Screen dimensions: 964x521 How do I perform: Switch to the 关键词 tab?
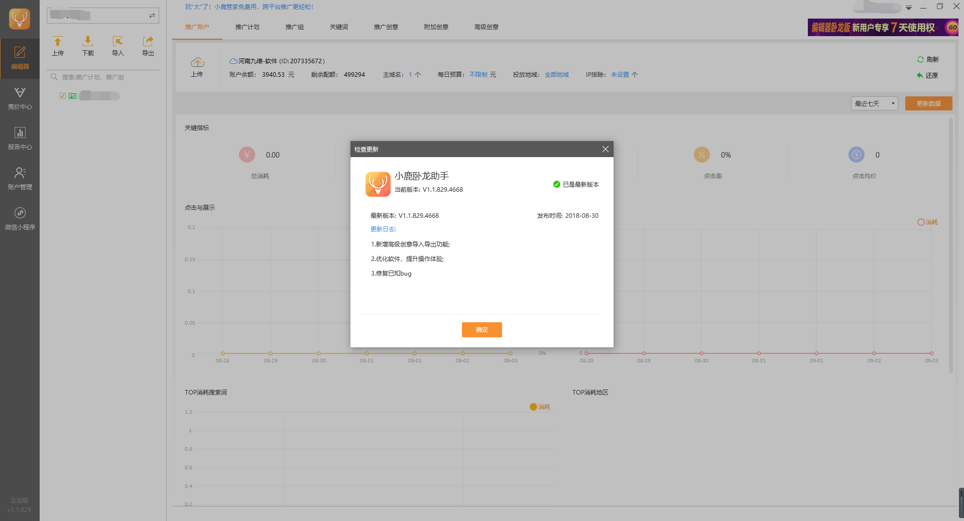click(x=339, y=27)
